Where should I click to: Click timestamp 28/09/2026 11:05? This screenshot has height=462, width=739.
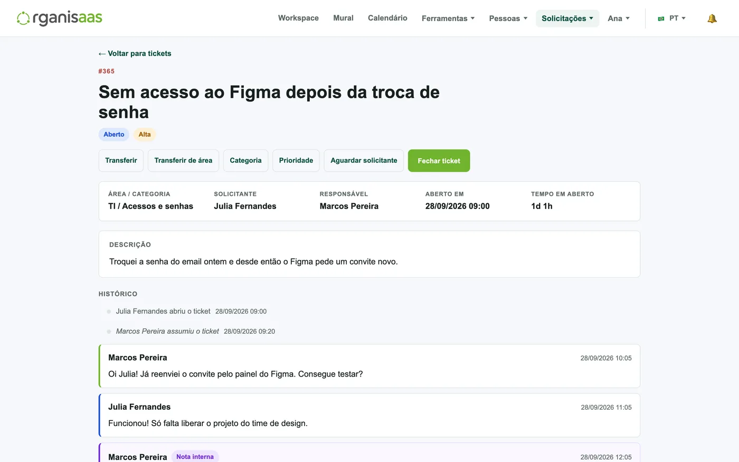606,407
